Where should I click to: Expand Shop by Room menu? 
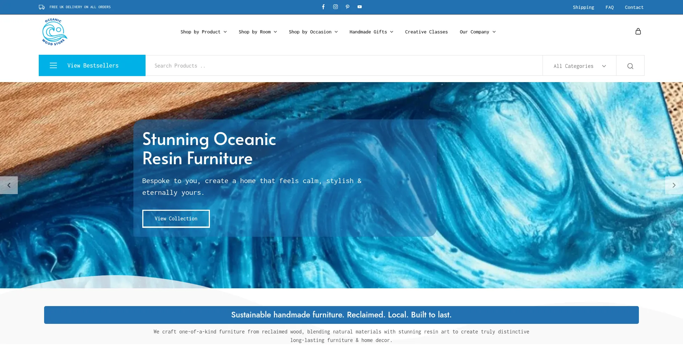coord(258,32)
